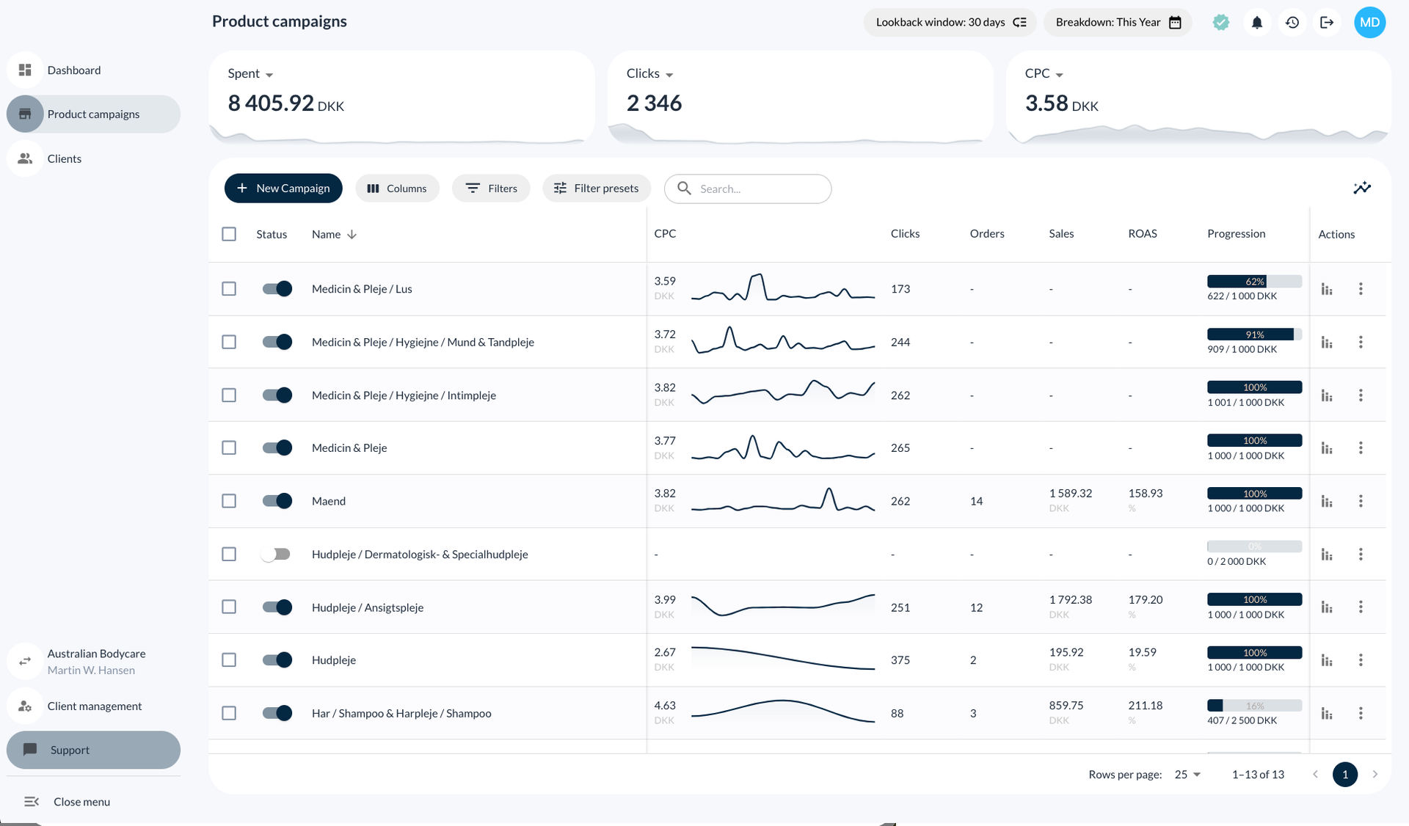
Task: Disable the Medicin & Pleje / Lus campaign
Action: pyautogui.click(x=277, y=288)
